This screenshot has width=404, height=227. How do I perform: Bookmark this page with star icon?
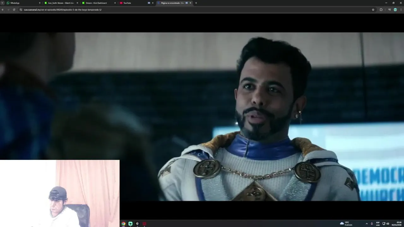tap(373, 10)
